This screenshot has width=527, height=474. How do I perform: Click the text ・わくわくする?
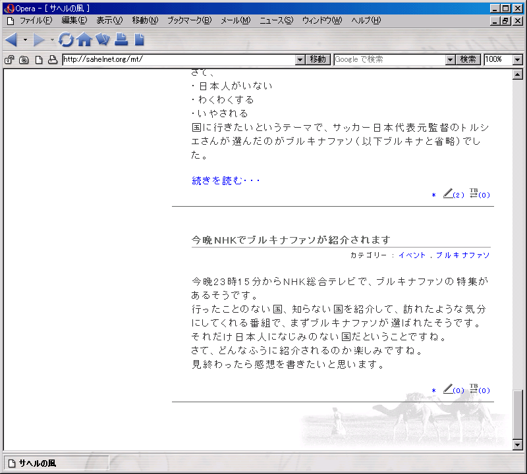click(223, 100)
